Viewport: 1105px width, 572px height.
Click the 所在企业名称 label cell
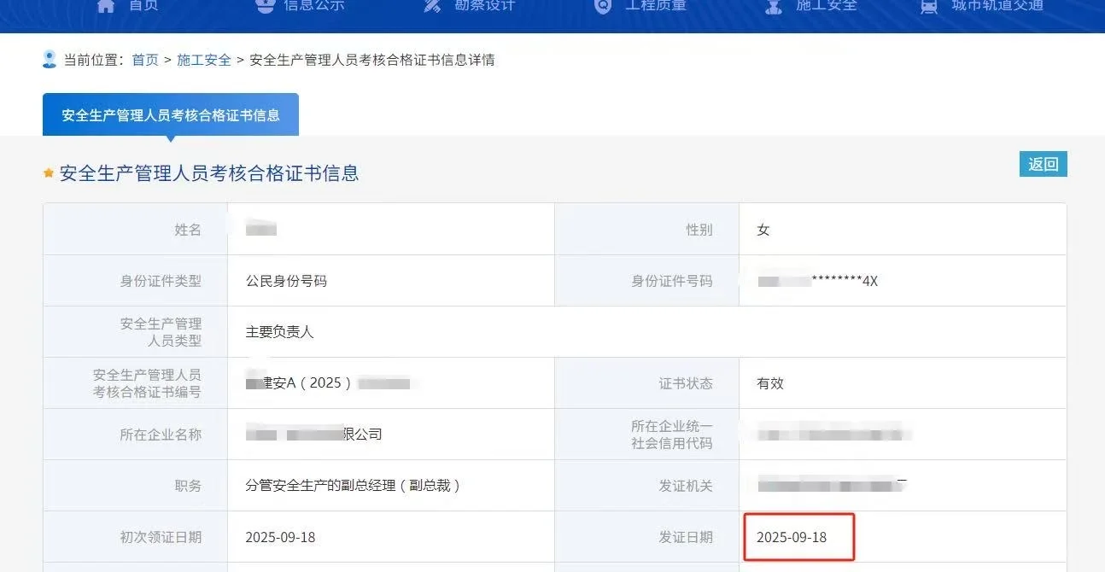coord(136,434)
